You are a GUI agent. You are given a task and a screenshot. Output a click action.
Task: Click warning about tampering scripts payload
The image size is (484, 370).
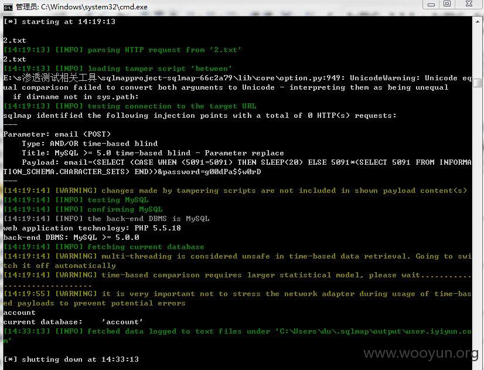point(235,191)
